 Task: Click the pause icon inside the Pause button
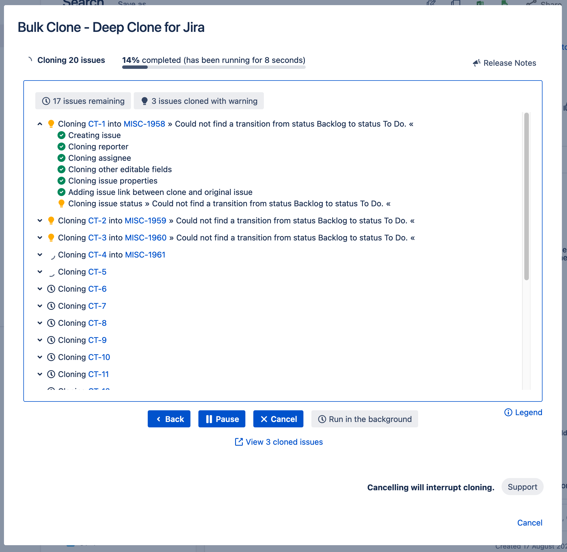click(209, 419)
